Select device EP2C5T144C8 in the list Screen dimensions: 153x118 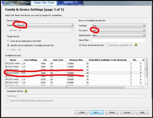click(75, 73)
